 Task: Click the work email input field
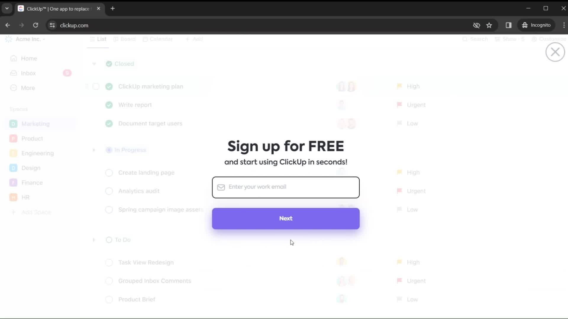(285, 187)
